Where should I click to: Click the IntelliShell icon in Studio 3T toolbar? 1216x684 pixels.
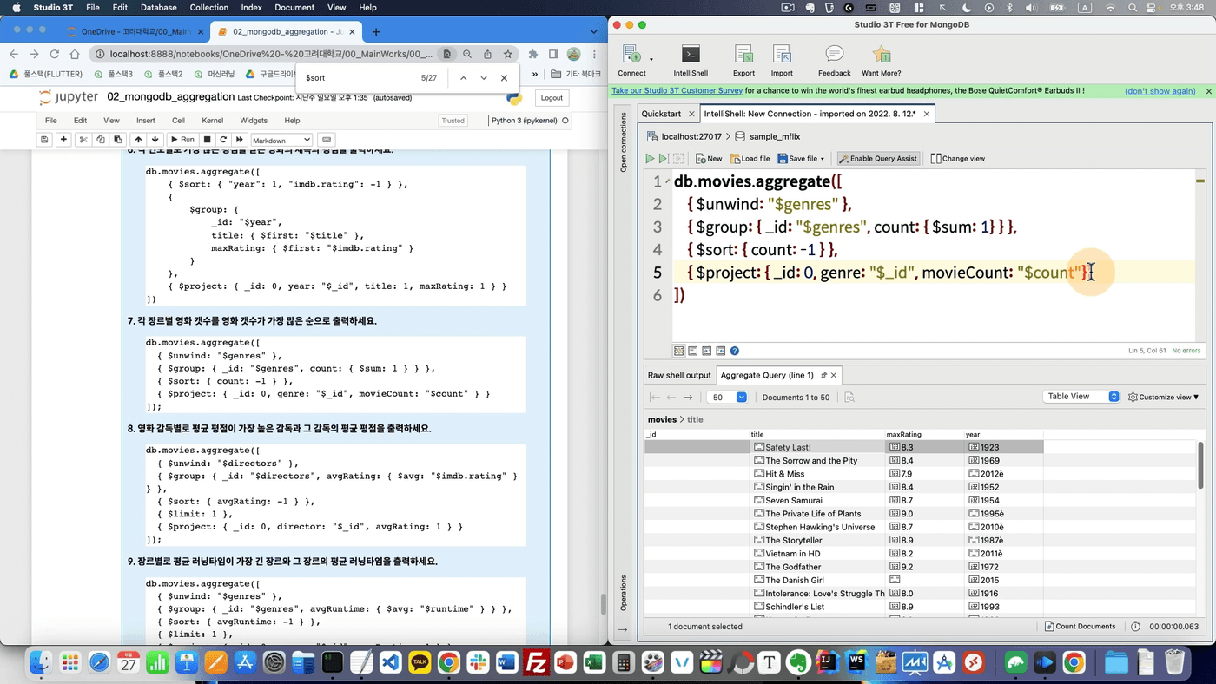[691, 55]
